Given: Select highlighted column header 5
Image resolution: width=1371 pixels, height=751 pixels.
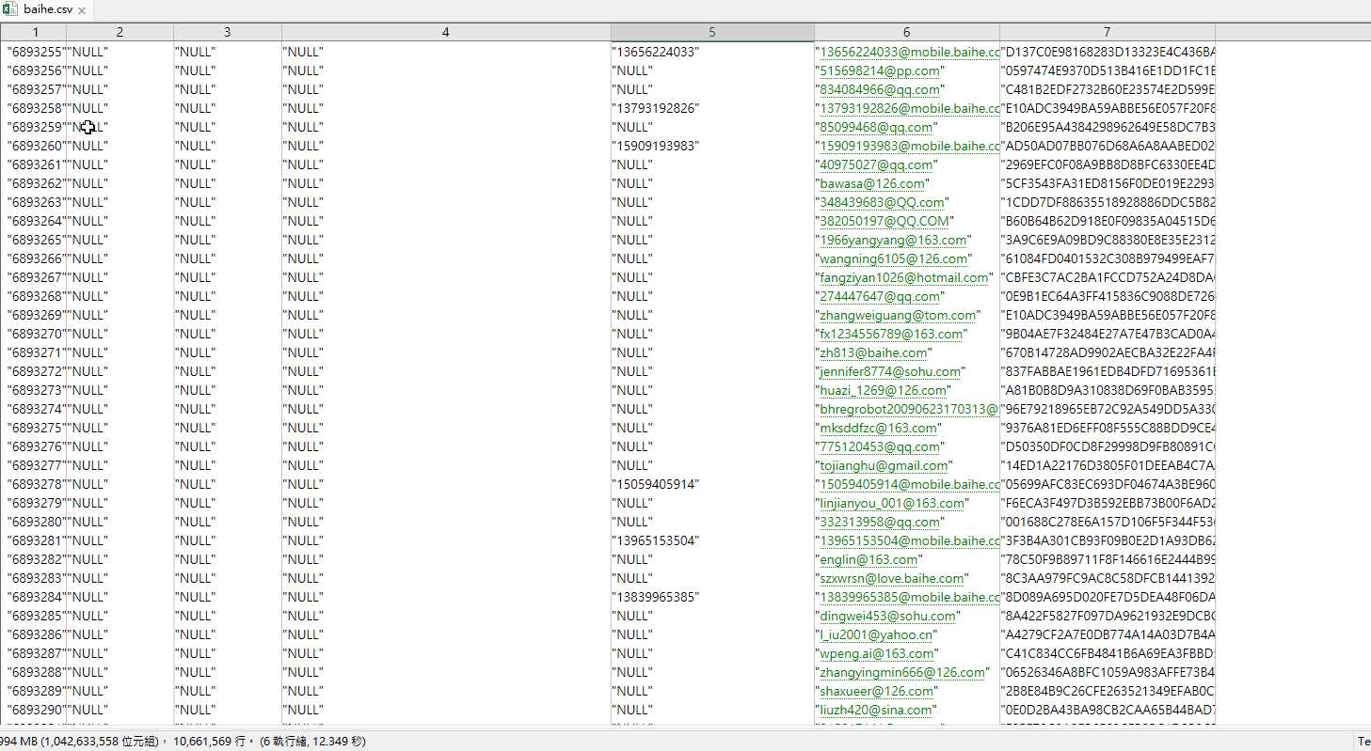Looking at the screenshot, I should pyautogui.click(x=711, y=32).
